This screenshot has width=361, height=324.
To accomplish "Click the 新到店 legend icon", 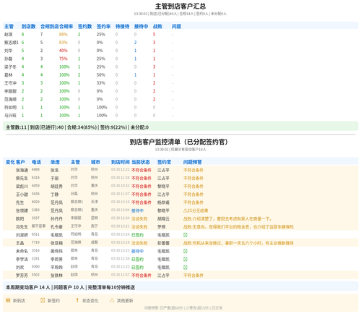I will pos(8,300).
